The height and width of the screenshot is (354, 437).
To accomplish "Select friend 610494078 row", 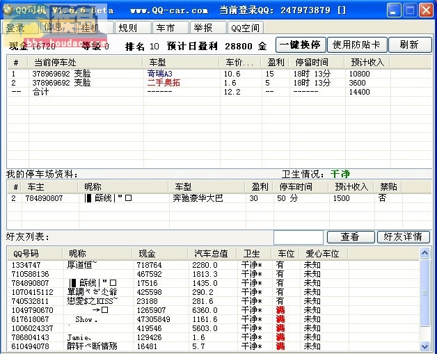I will (213, 346).
